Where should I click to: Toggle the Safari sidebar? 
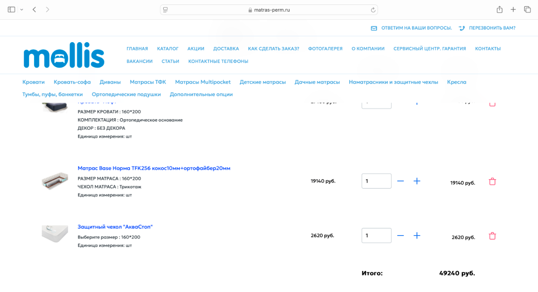[x=12, y=9]
